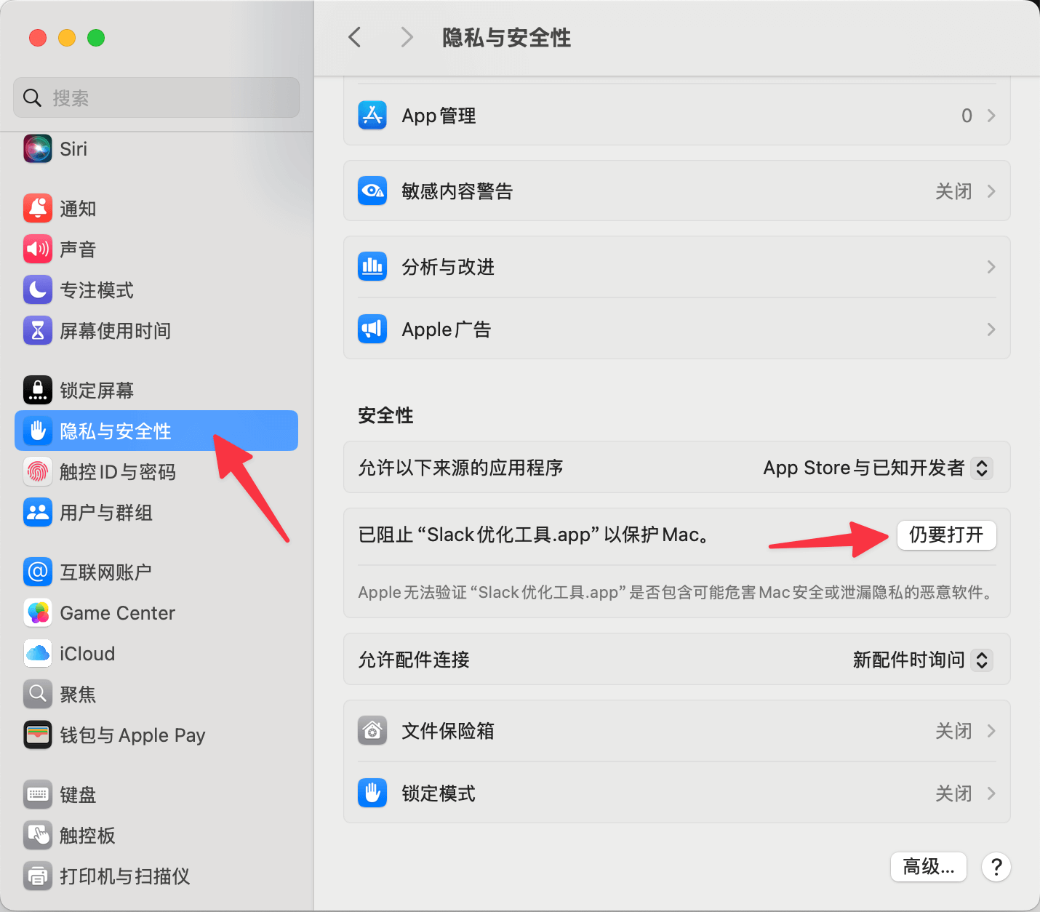The height and width of the screenshot is (912, 1040).
Task: Select iCloud label in the sidebar
Action: click(x=87, y=654)
